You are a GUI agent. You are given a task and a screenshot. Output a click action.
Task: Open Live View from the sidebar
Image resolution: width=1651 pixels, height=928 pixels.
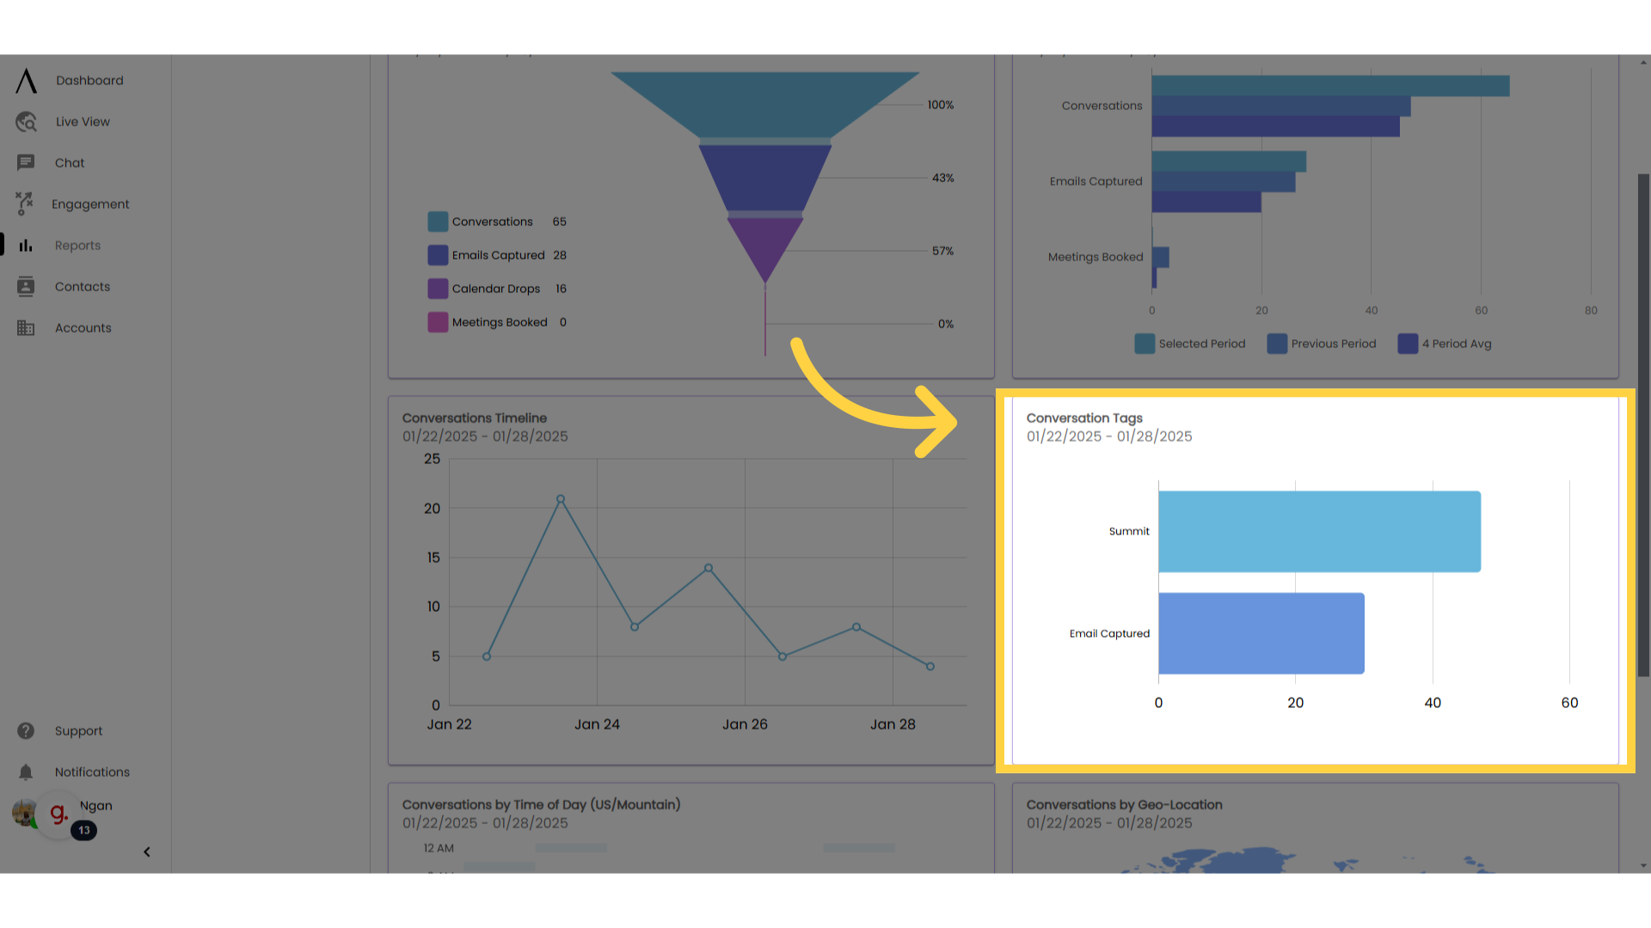26,121
